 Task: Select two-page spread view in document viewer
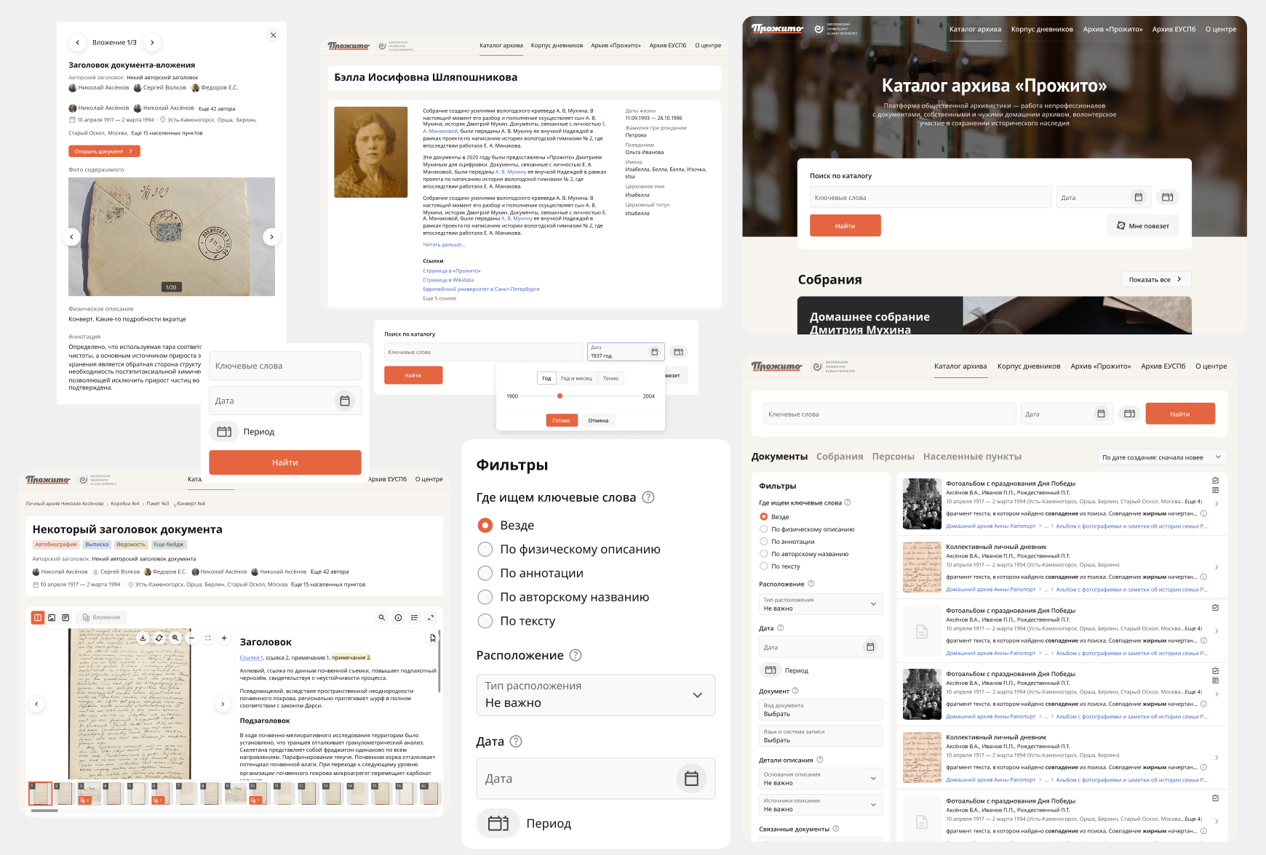pos(37,617)
